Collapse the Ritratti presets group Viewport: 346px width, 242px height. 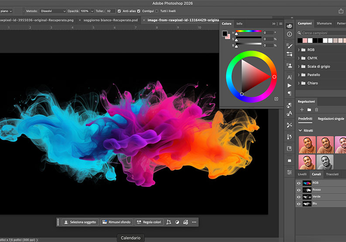(300, 131)
